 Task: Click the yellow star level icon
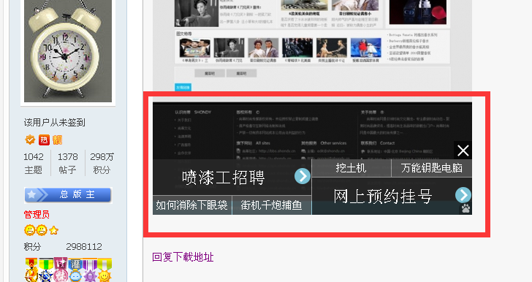pos(53,231)
